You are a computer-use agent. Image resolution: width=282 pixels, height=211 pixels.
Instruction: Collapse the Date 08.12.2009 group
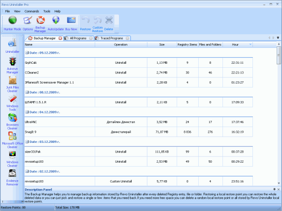tap(27, 92)
